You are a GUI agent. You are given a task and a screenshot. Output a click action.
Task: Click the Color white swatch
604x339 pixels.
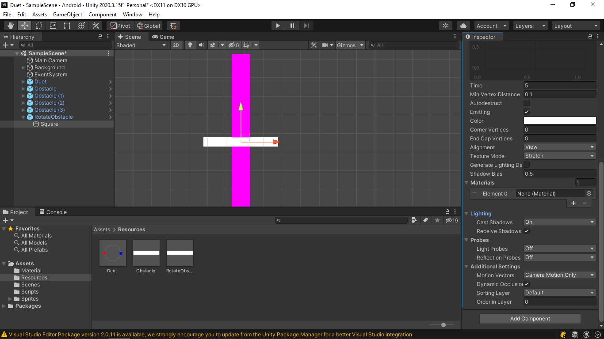560,121
